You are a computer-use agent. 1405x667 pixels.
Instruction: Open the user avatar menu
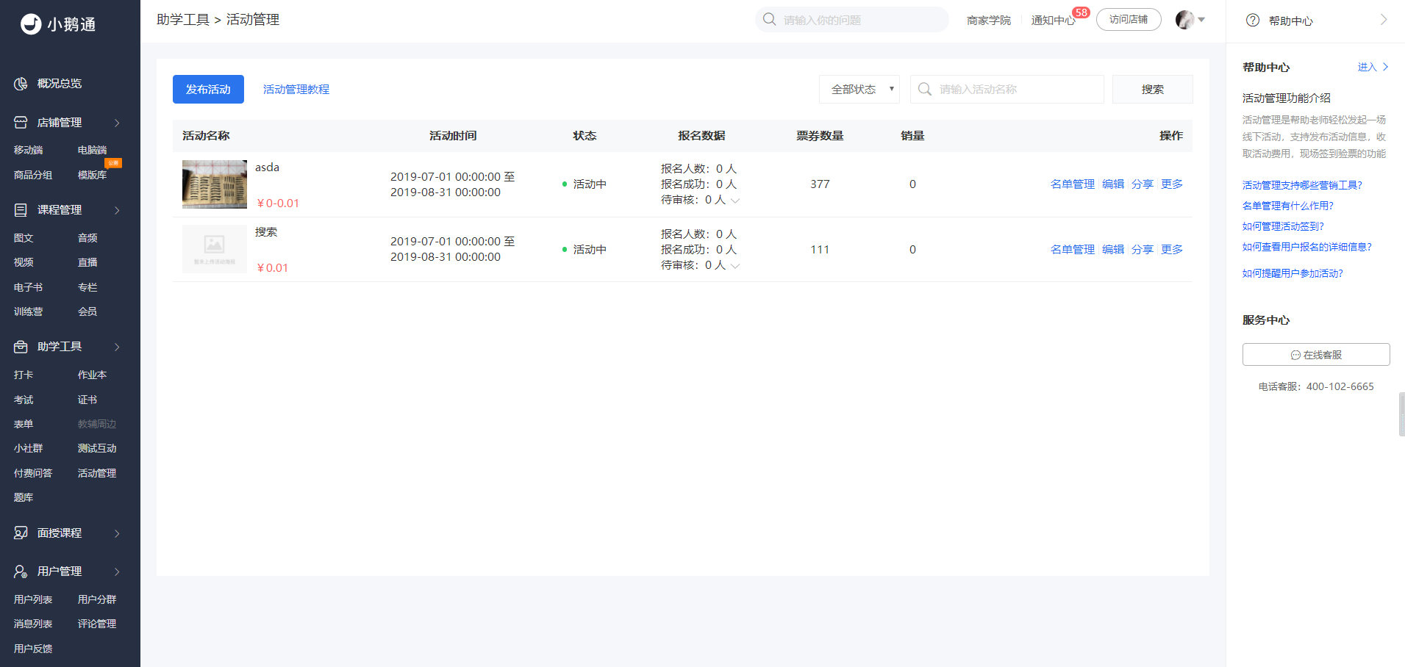pyautogui.click(x=1190, y=20)
